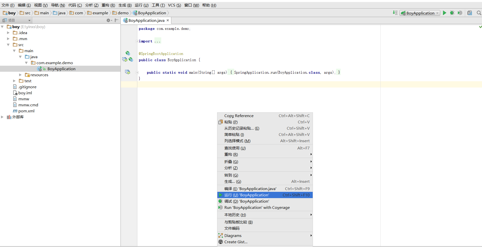Open the File menu (文件)
Screen dimensions: 482x247
pyautogui.click(x=8, y=5)
